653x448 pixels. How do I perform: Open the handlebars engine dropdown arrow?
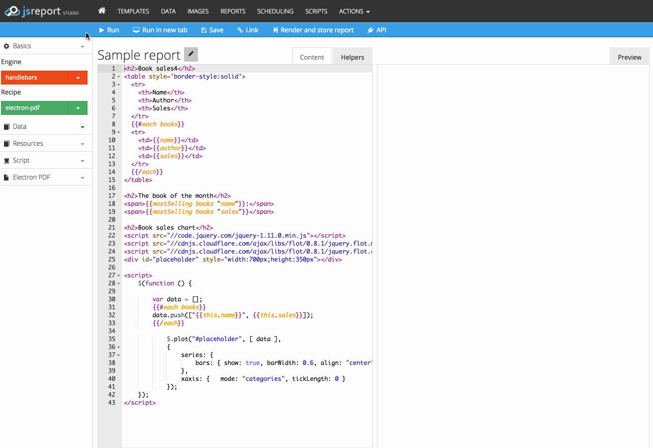78,78
